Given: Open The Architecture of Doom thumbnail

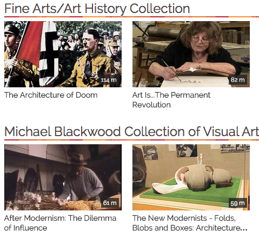Looking at the screenshot, I should (x=63, y=54).
